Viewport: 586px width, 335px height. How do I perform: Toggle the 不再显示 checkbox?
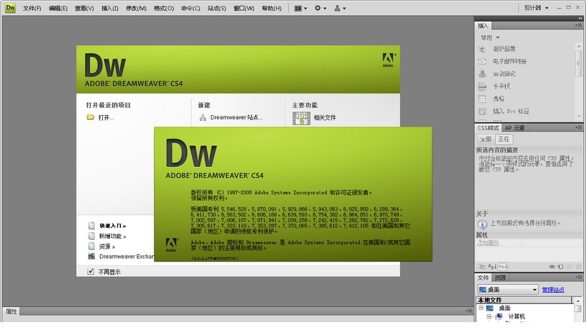91,271
